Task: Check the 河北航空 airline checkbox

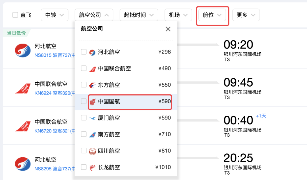Action: pos(83,52)
